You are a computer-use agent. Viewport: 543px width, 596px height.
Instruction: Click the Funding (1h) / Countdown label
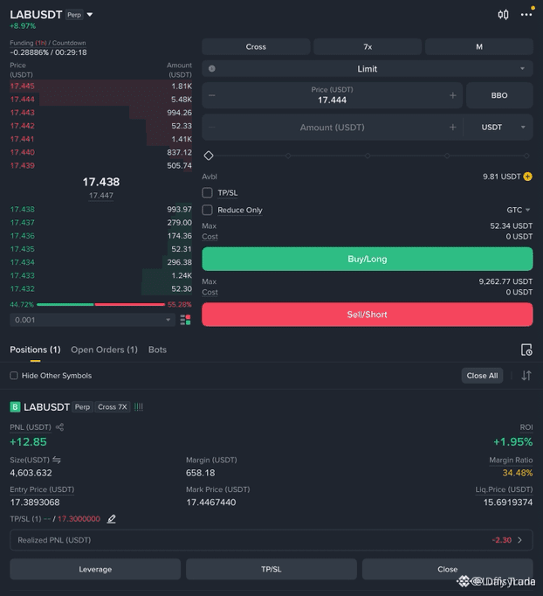point(48,43)
